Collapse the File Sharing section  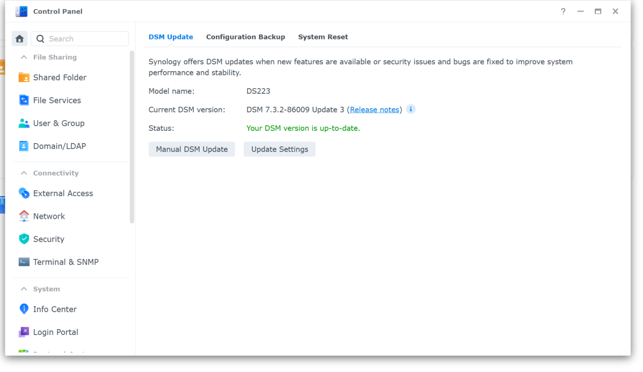click(x=24, y=57)
